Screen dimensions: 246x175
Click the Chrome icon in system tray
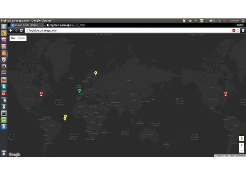190,21
